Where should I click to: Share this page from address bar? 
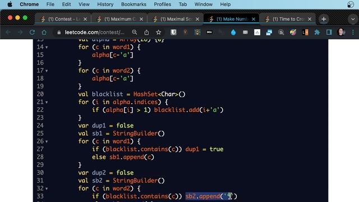click(146, 33)
